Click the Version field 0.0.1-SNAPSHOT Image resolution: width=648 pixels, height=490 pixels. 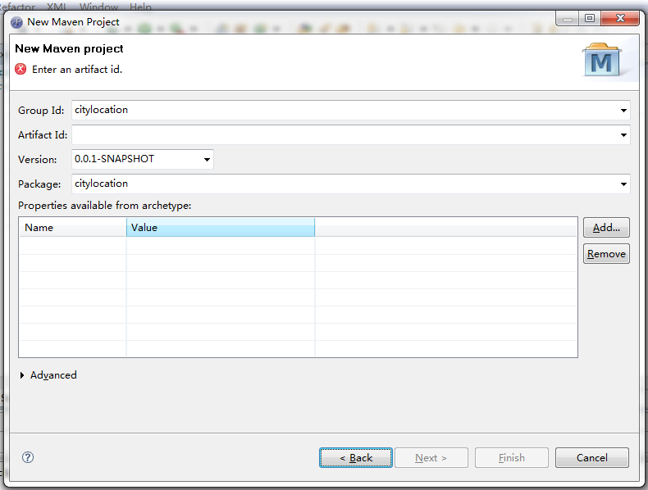tap(143, 159)
